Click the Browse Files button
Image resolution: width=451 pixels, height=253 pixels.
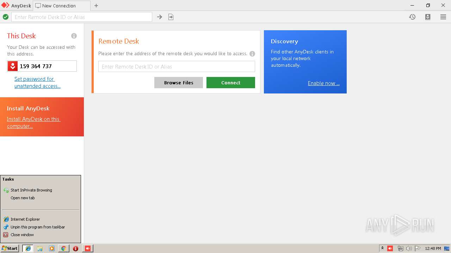[179, 83]
